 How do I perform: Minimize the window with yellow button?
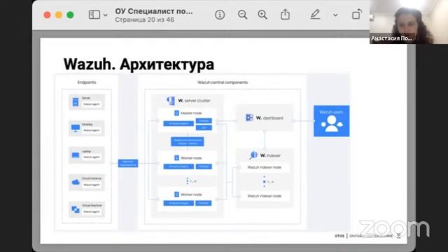(x=59, y=15)
